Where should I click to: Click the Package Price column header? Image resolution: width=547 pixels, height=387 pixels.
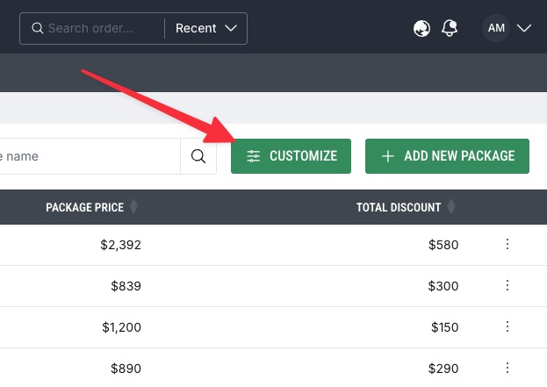84,207
